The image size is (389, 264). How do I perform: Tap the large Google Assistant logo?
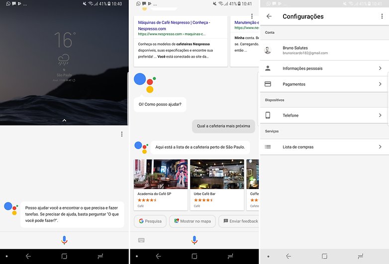145,83
